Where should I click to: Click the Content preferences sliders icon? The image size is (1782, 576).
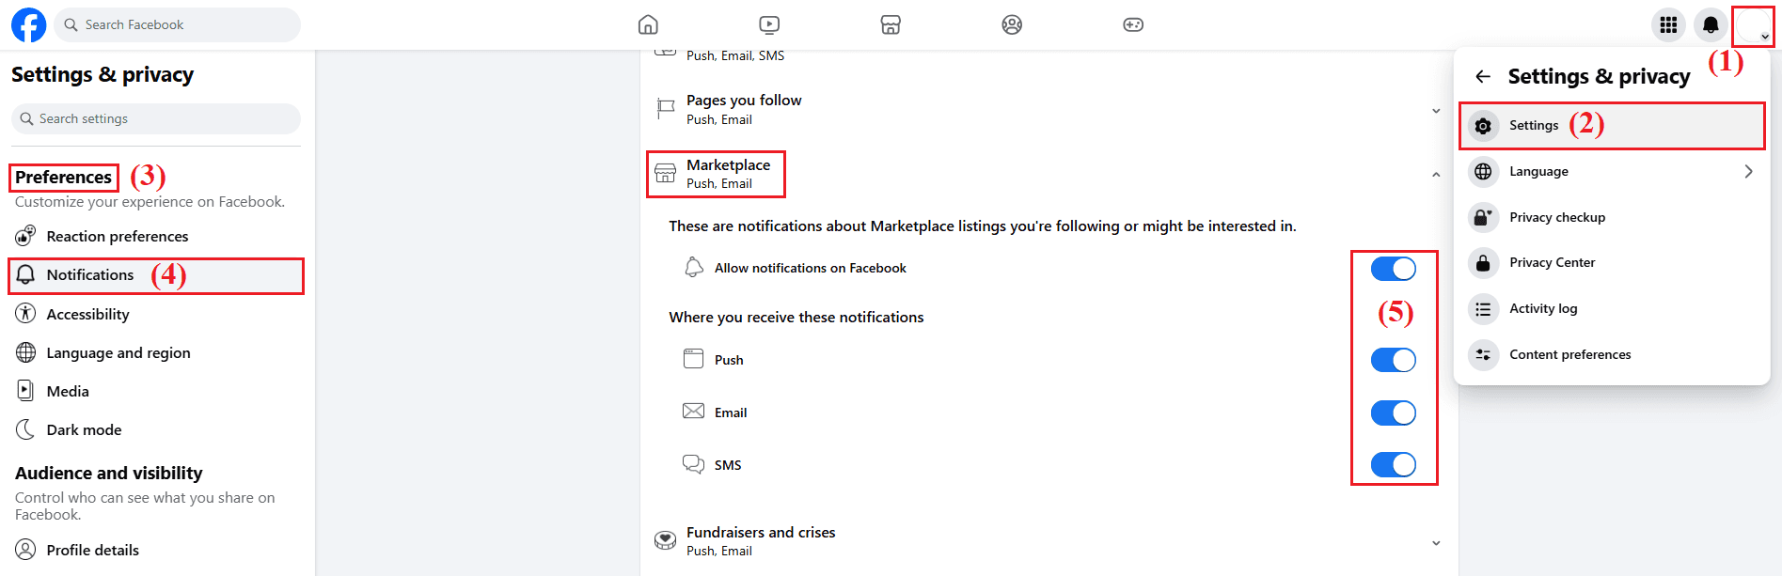click(1483, 354)
